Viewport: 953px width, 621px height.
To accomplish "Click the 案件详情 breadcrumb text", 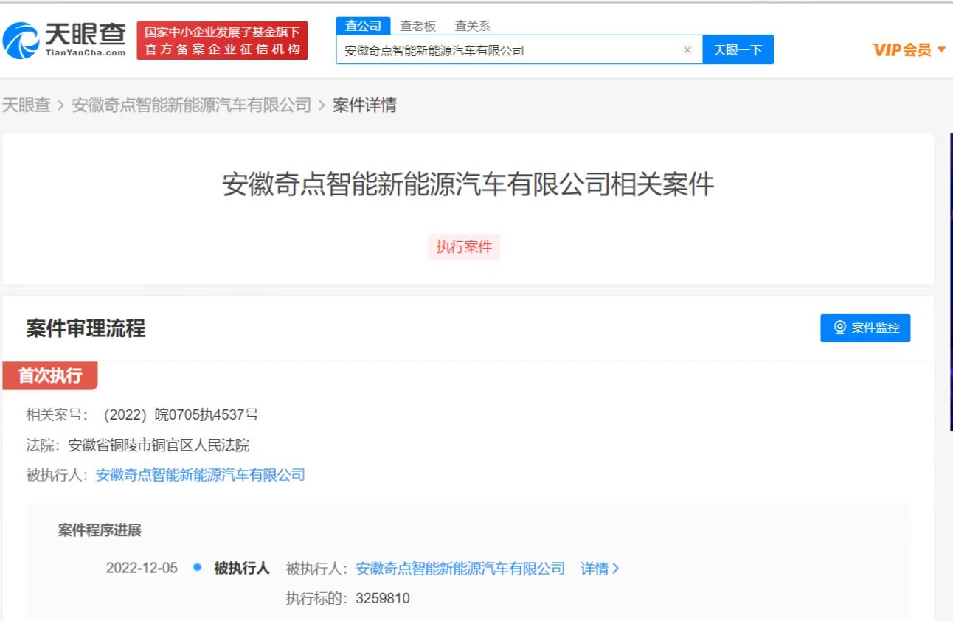I will point(364,105).
